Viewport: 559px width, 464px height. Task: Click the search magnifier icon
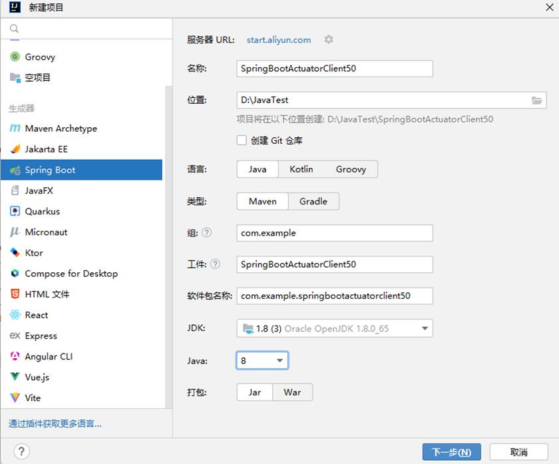click(x=14, y=29)
